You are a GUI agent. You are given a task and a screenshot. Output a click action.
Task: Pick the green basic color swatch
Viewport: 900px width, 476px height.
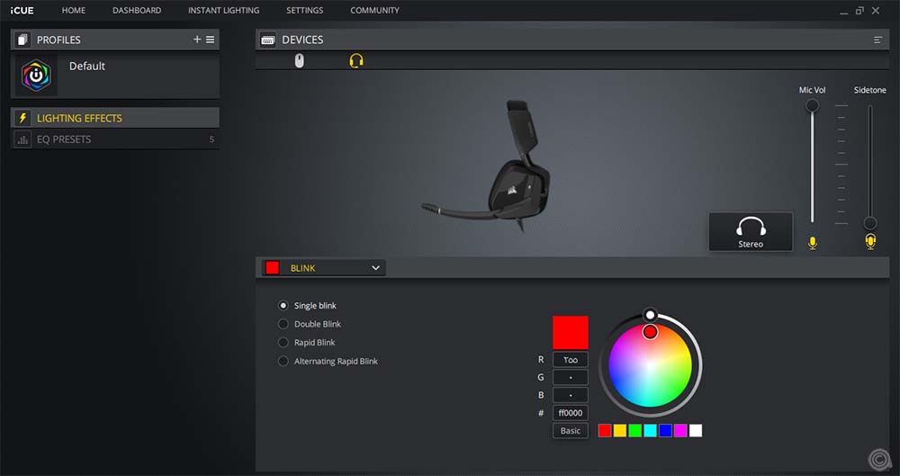[634, 431]
